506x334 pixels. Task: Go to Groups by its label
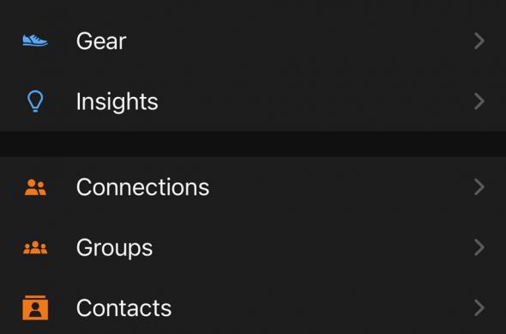115,248
